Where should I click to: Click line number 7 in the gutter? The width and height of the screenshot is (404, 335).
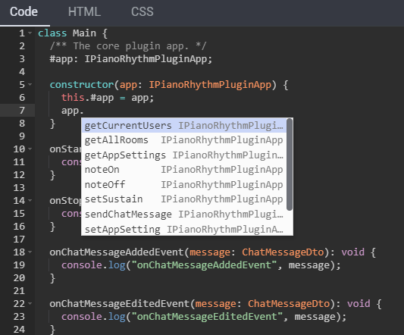[22, 111]
